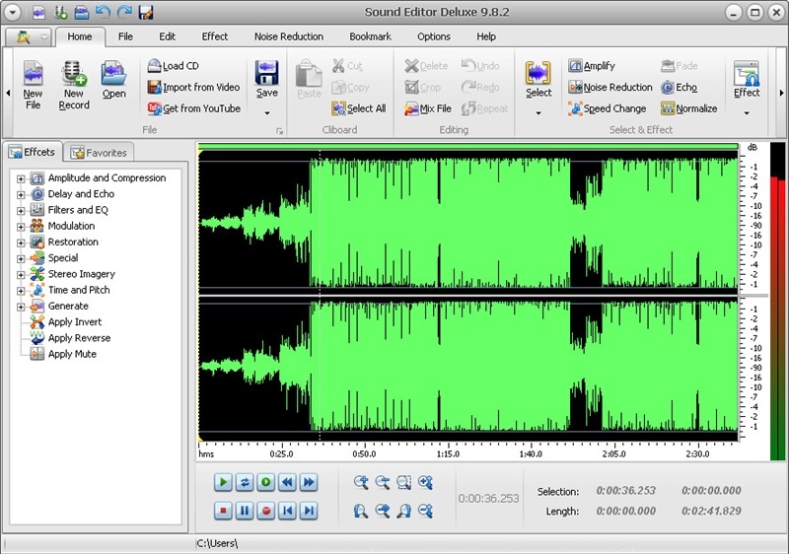Jump to start with skip-back button
Viewport: 789px width, 554px height.
point(287,511)
